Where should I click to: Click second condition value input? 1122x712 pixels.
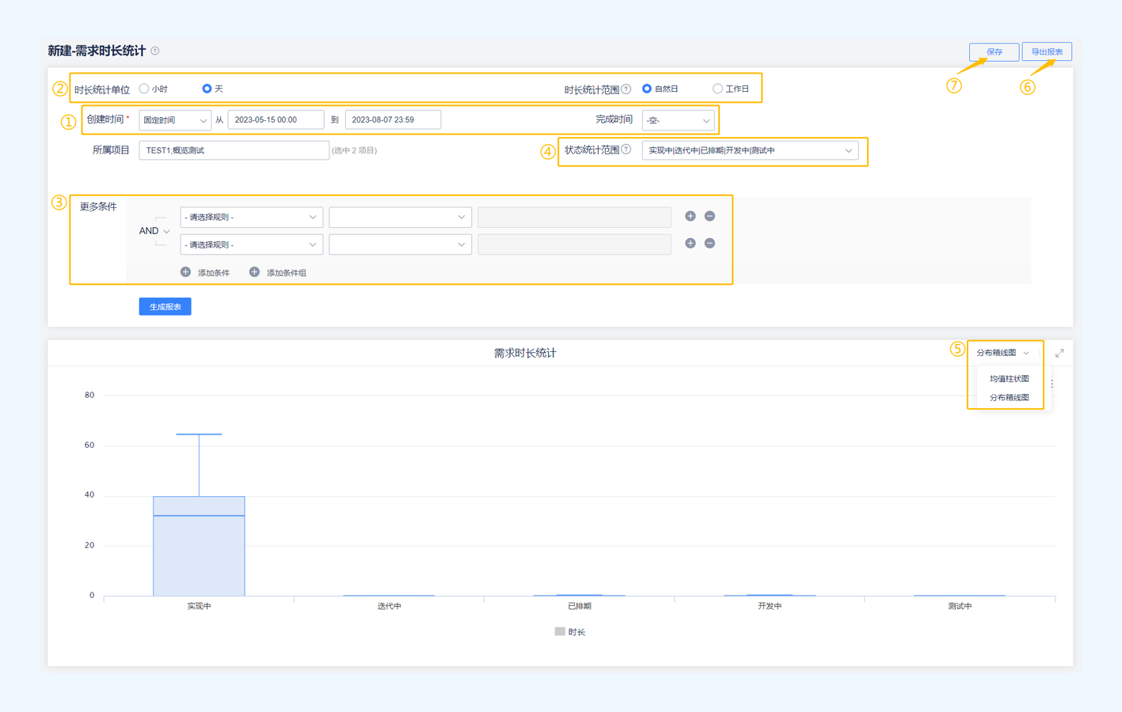pos(574,244)
